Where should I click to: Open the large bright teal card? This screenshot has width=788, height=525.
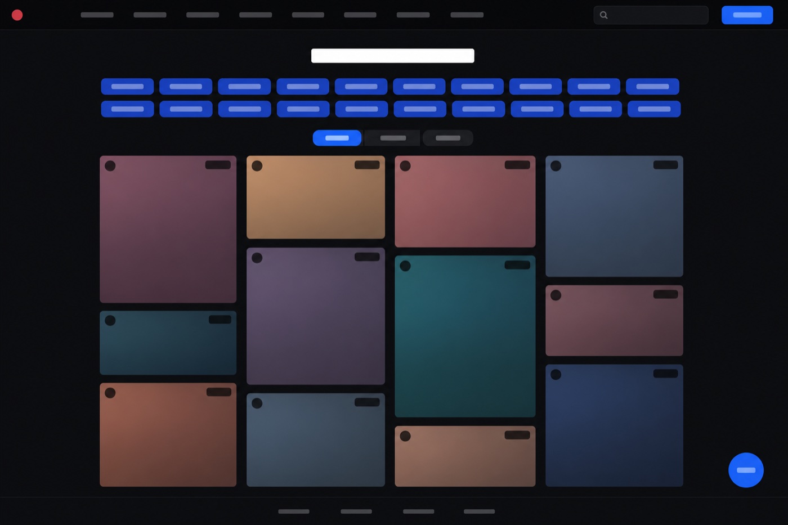(465, 336)
